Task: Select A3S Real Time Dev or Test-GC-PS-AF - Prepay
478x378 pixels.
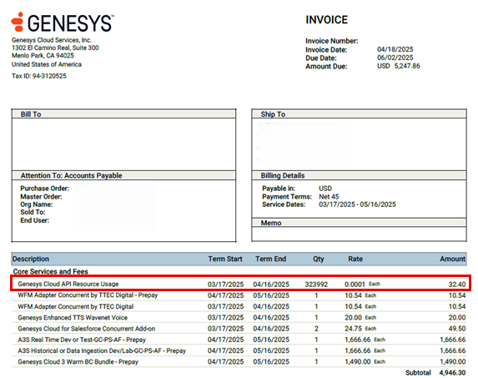Action: (82, 340)
